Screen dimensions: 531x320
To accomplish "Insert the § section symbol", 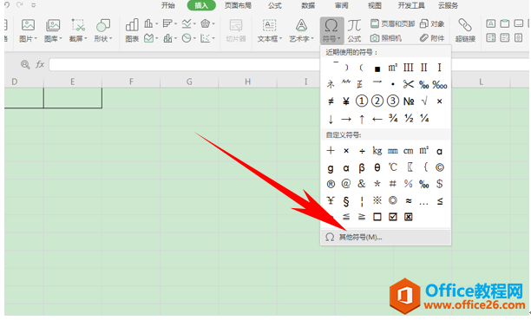I will click(346, 201).
